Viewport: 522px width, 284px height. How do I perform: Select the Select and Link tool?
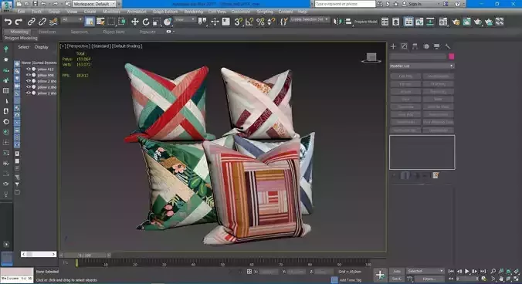pyautogui.click(x=32, y=22)
